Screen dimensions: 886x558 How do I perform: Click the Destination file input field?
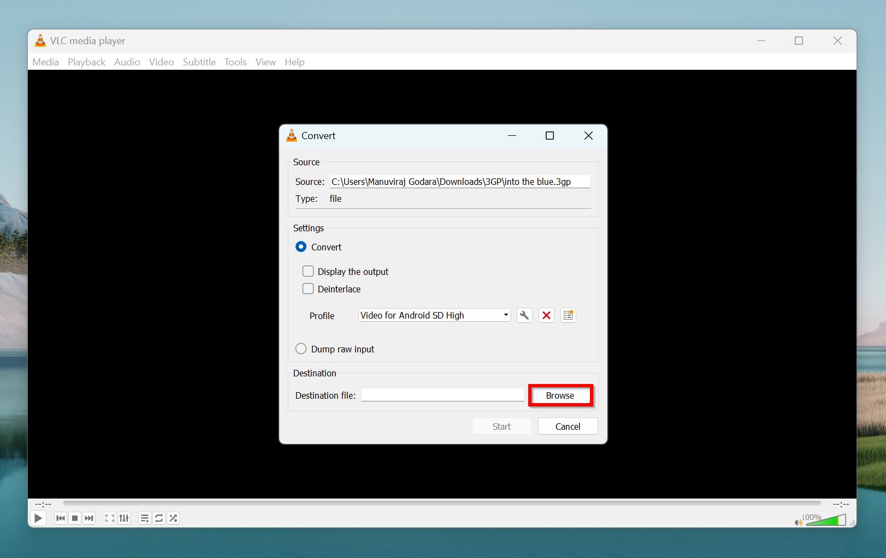point(442,395)
